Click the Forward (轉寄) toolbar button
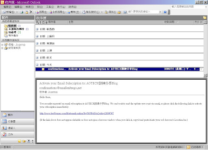The width and height of the screenshot is (208, 150). (x=73, y=12)
